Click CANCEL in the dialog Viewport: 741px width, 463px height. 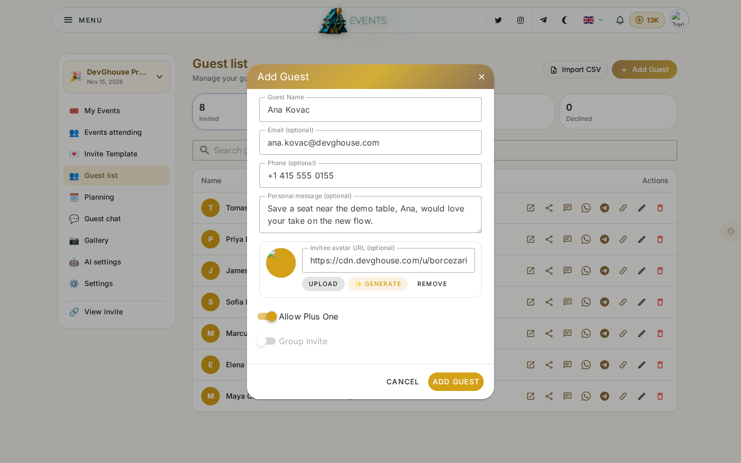403,382
